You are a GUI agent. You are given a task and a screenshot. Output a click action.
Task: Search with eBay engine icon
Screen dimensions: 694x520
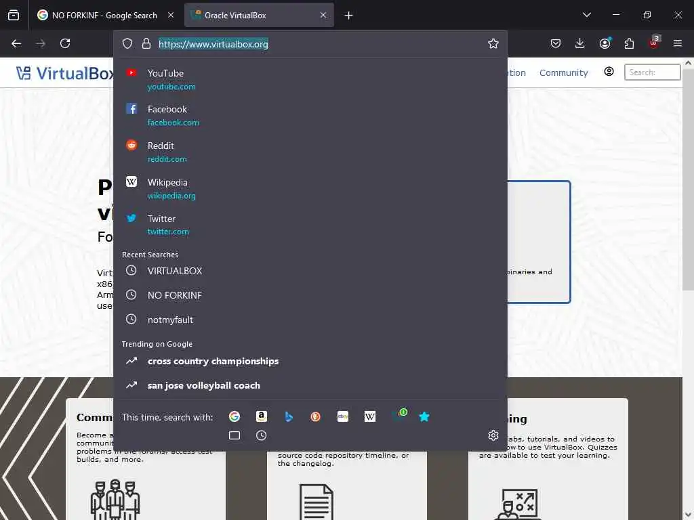[x=342, y=416]
